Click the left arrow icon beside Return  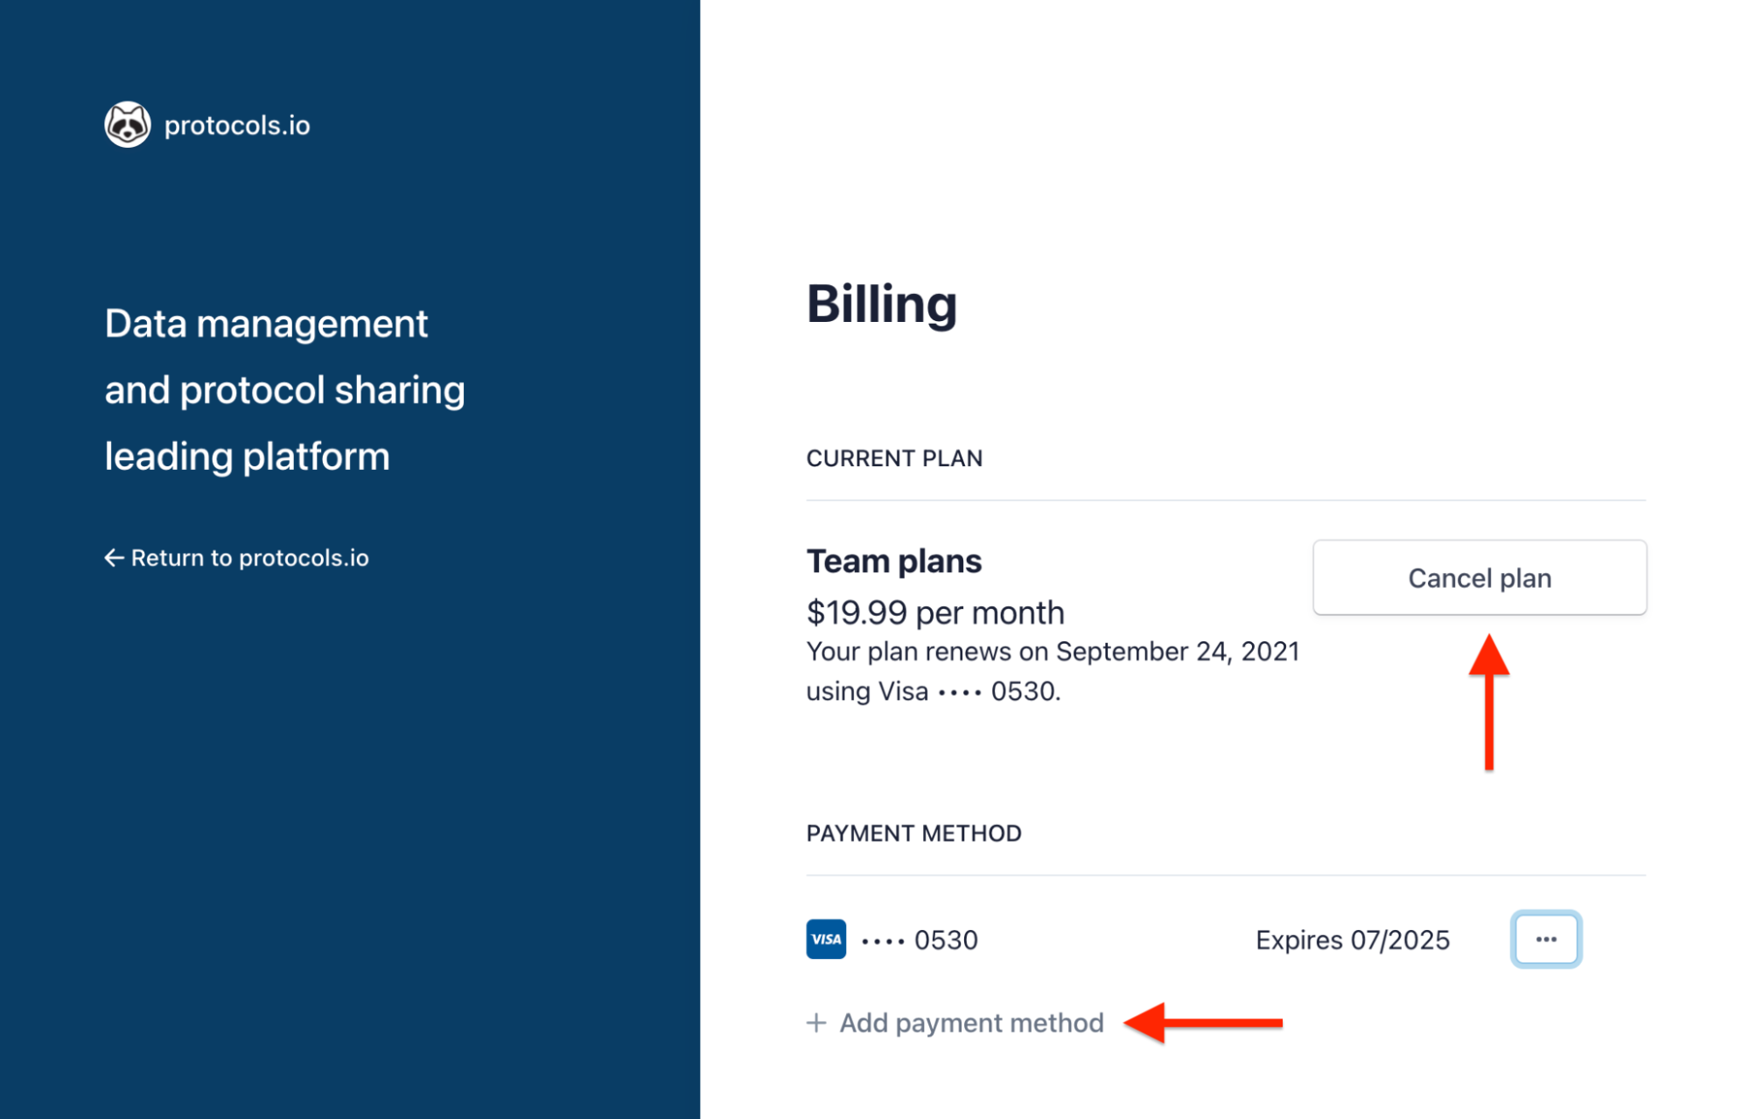coord(114,558)
